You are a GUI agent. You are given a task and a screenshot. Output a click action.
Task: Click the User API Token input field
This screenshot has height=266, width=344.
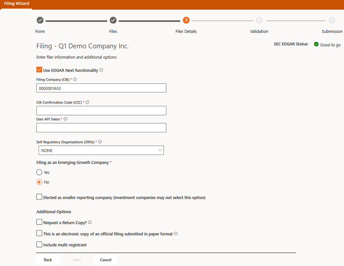pos(101,128)
